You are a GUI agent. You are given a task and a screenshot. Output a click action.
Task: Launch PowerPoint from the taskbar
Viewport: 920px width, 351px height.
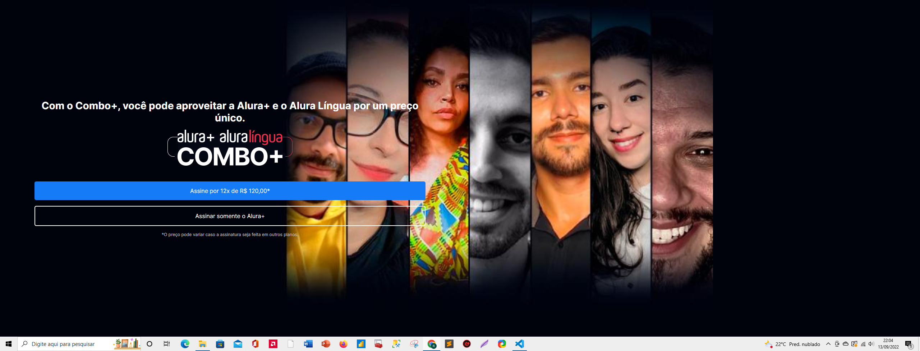click(326, 344)
